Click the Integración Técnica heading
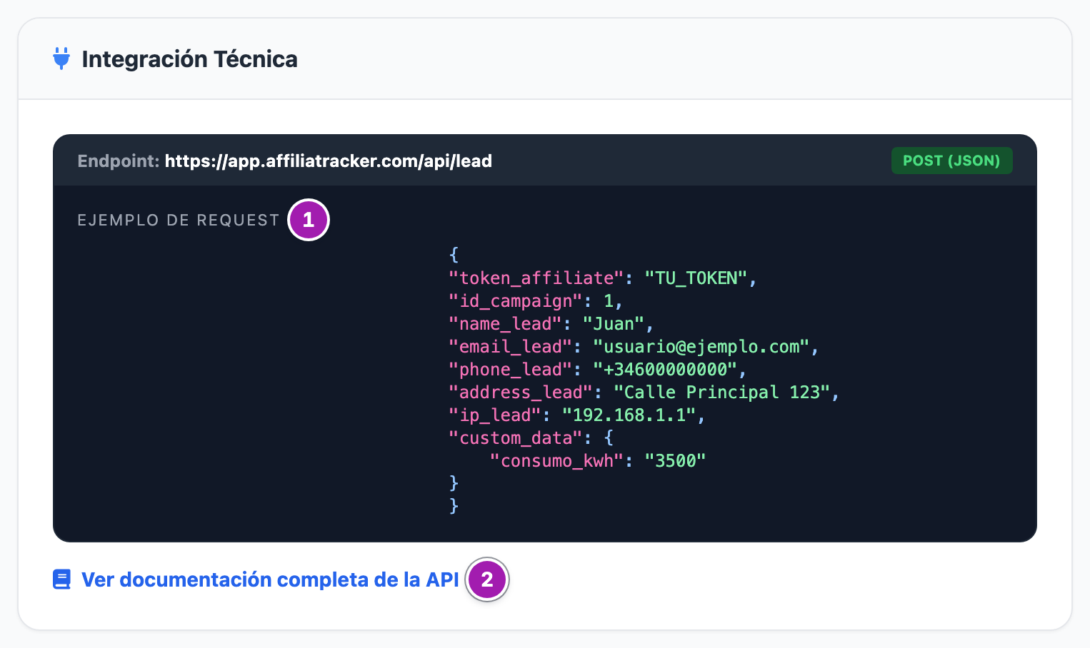The width and height of the screenshot is (1090, 648). point(189,59)
